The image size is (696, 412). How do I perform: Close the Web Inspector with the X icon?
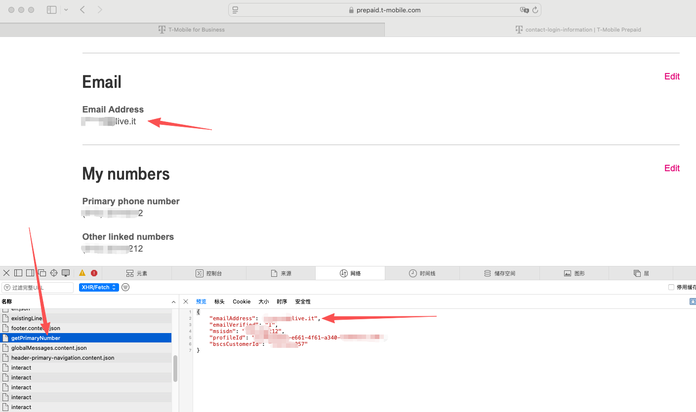click(6, 273)
